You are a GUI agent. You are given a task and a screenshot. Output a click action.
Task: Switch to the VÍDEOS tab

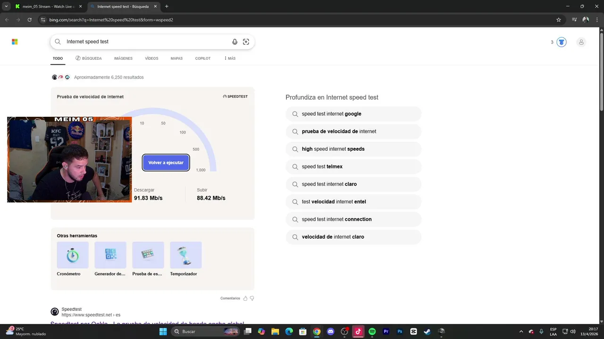[151, 58]
